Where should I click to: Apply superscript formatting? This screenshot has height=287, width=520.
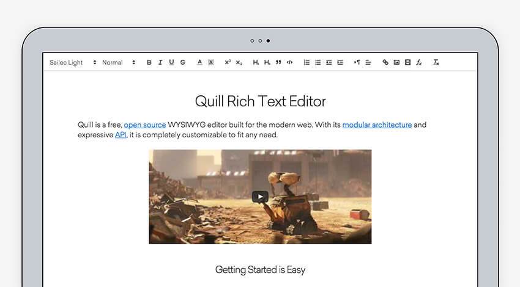click(228, 62)
